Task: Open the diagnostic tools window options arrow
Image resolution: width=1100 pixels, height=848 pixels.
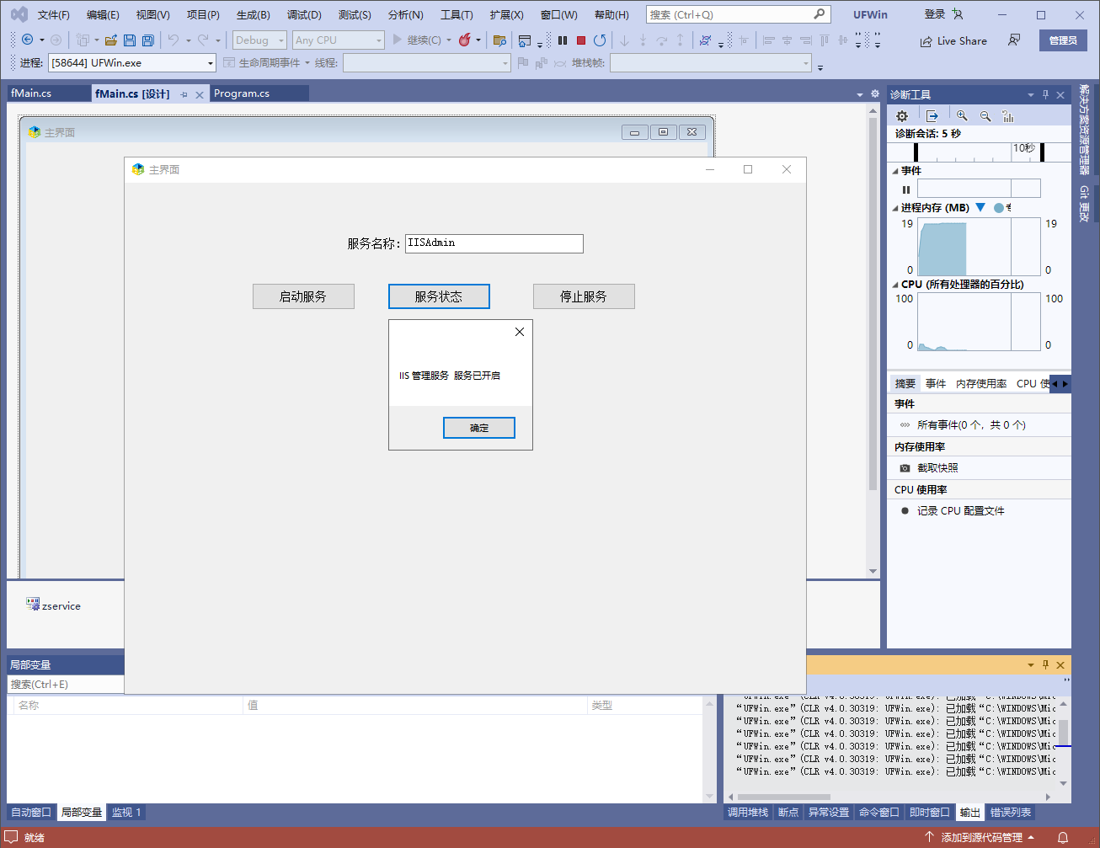Action: tap(1030, 94)
